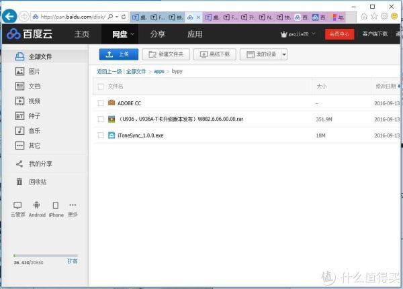Screen dimensions: 403x289
Task: Check the iToneSync_1.0.0.exe row checkbox
Action: click(101, 135)
